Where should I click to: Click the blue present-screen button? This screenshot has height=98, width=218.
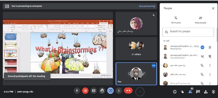pyautogui.click(x=110, y=91)
